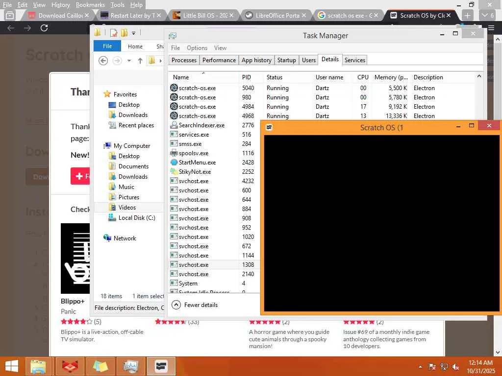502x376 pixels.
Task: Switch to the Processes tab
Action: pos(184,60)
